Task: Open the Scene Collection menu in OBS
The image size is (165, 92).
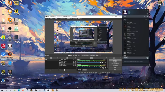Action: click(69, 19)
